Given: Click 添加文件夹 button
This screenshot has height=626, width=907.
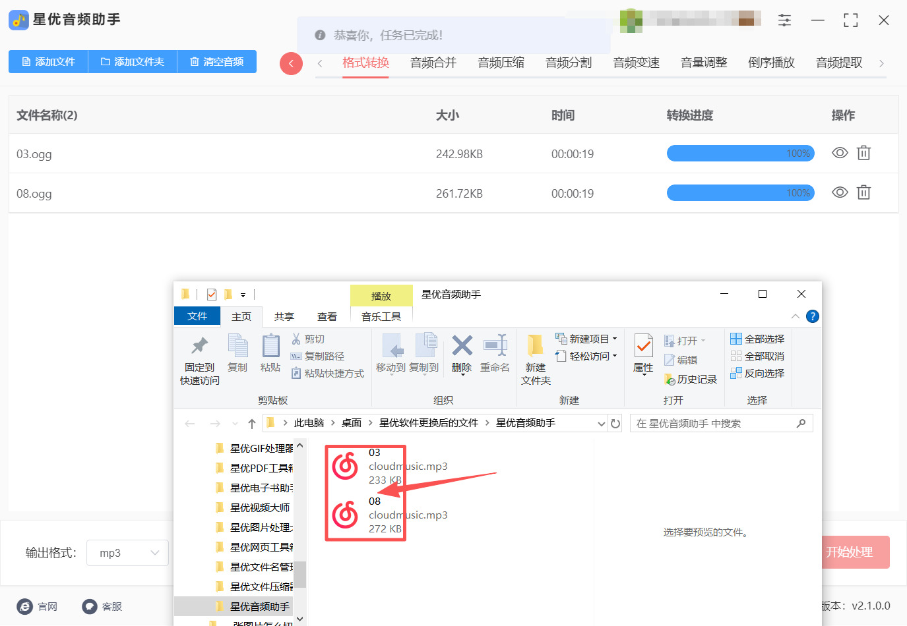Looking at the screenshot, I should click(133, 61).
